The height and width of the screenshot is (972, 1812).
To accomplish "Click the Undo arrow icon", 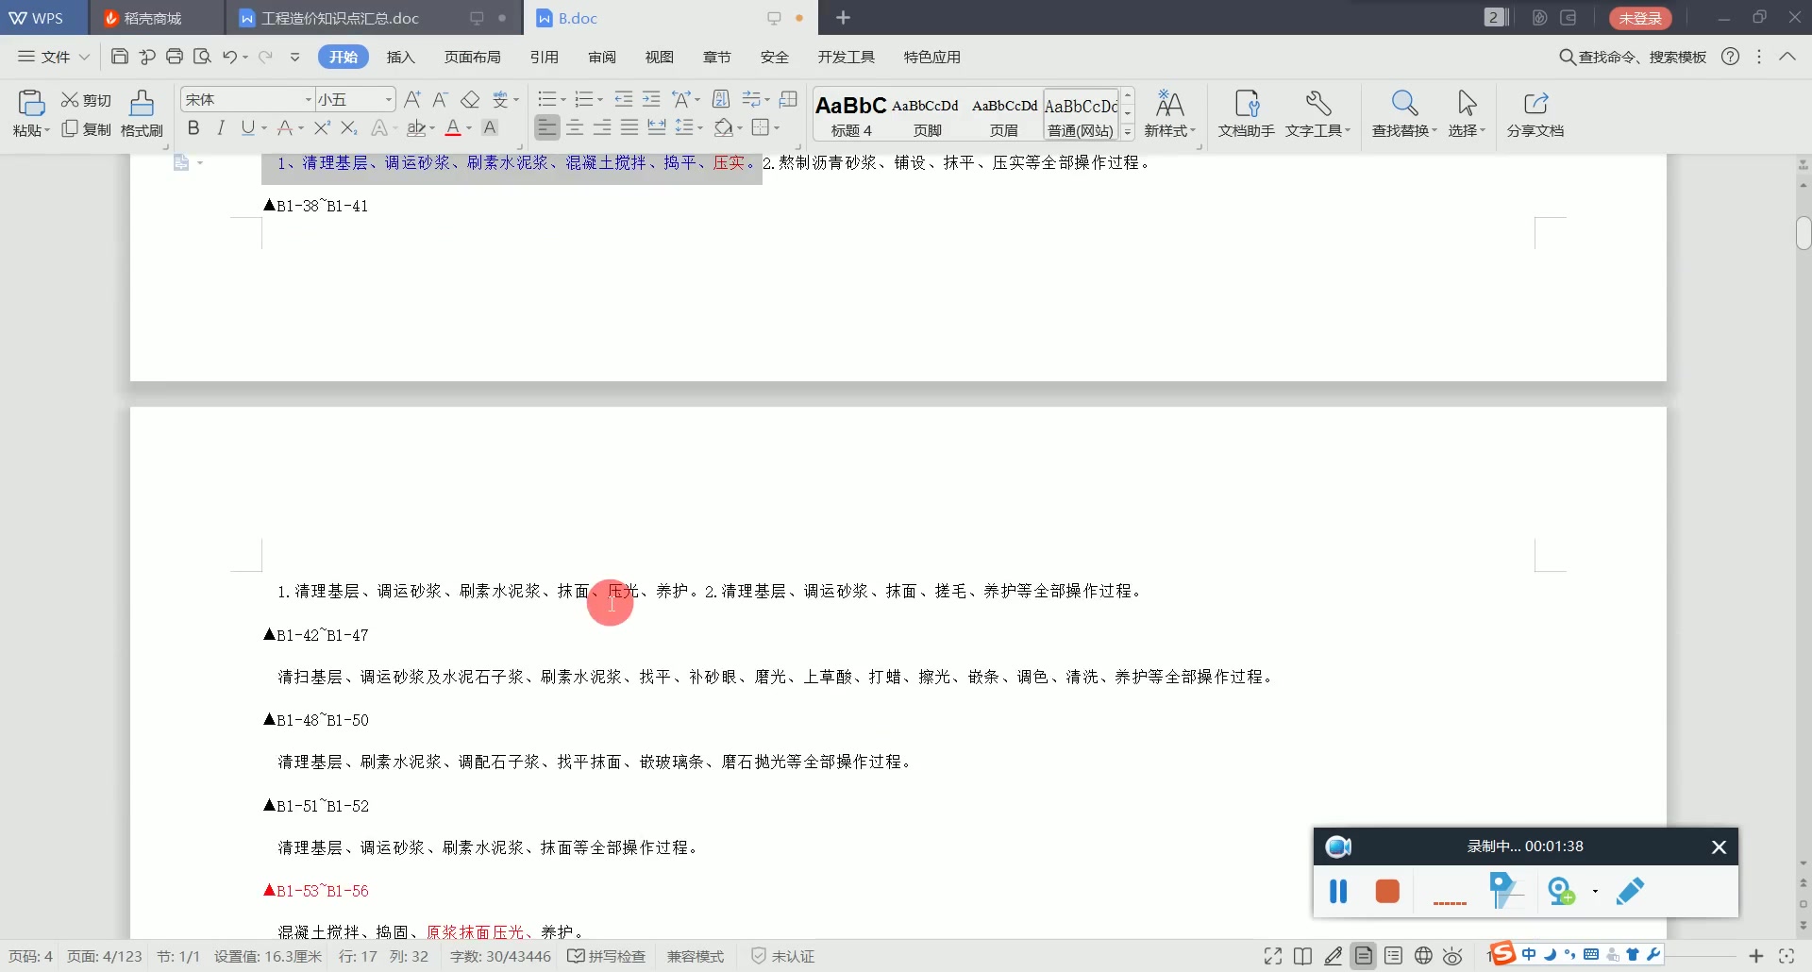I will (x=229, y=57).
